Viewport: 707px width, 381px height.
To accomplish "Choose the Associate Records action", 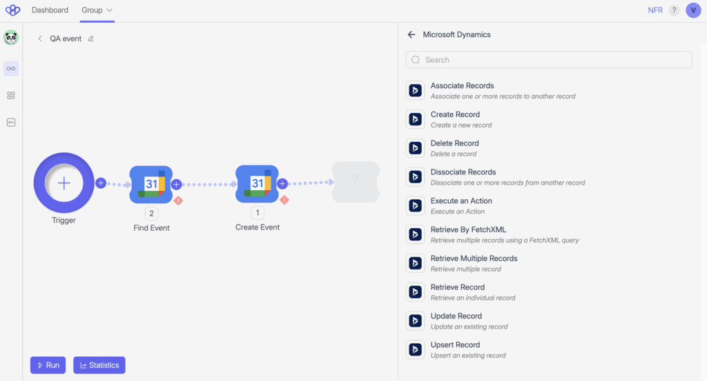I will (549, 90).
